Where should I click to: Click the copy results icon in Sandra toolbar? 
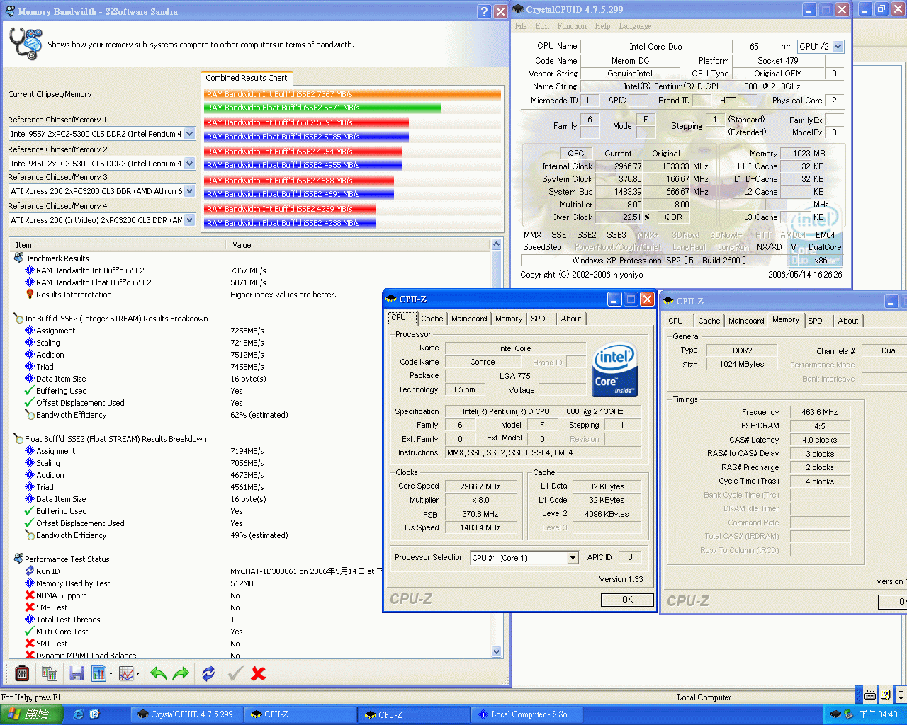click(x=50, y=673)
